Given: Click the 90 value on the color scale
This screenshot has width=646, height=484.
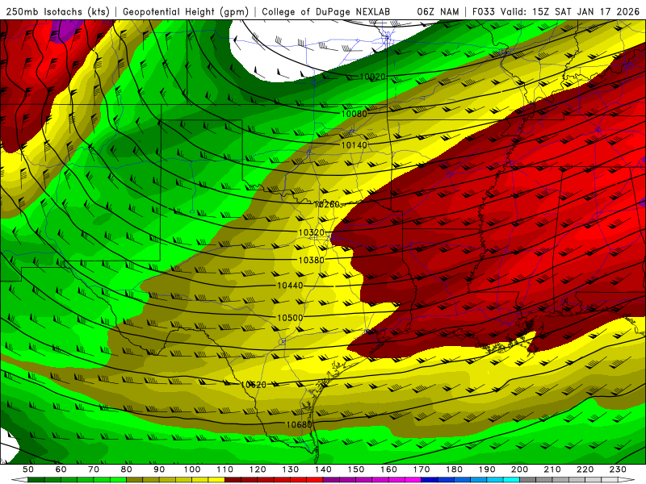Looking at the screenshot, I should (x=159, y=469).
